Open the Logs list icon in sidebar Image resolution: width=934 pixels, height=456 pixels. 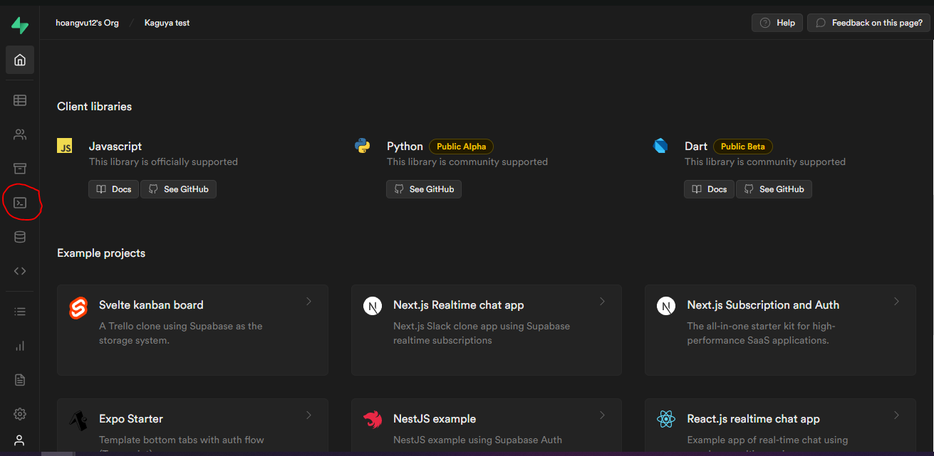[x=19, y=311]
